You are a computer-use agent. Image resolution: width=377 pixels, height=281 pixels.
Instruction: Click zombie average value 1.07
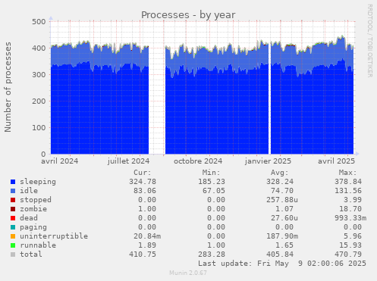click(284, 209)
